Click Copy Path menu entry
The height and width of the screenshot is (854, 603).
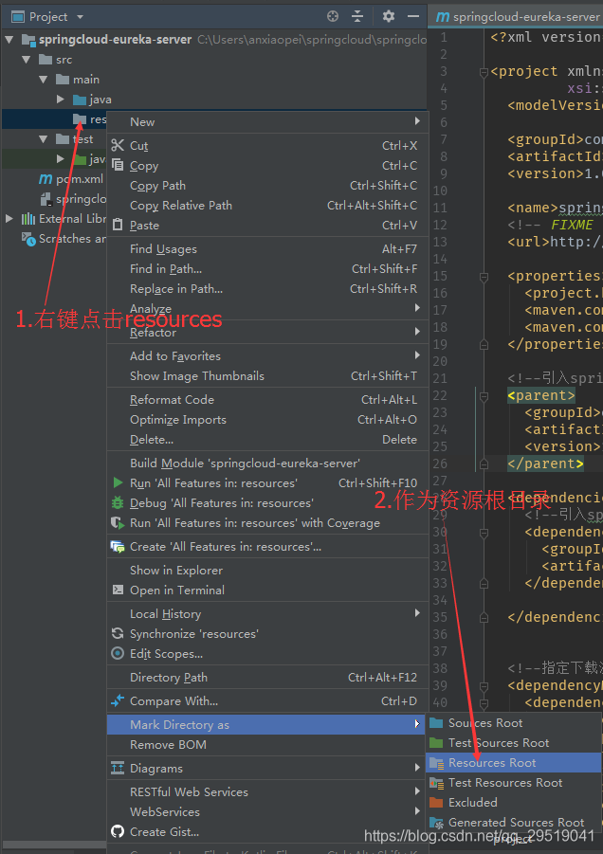pos(268,186)
